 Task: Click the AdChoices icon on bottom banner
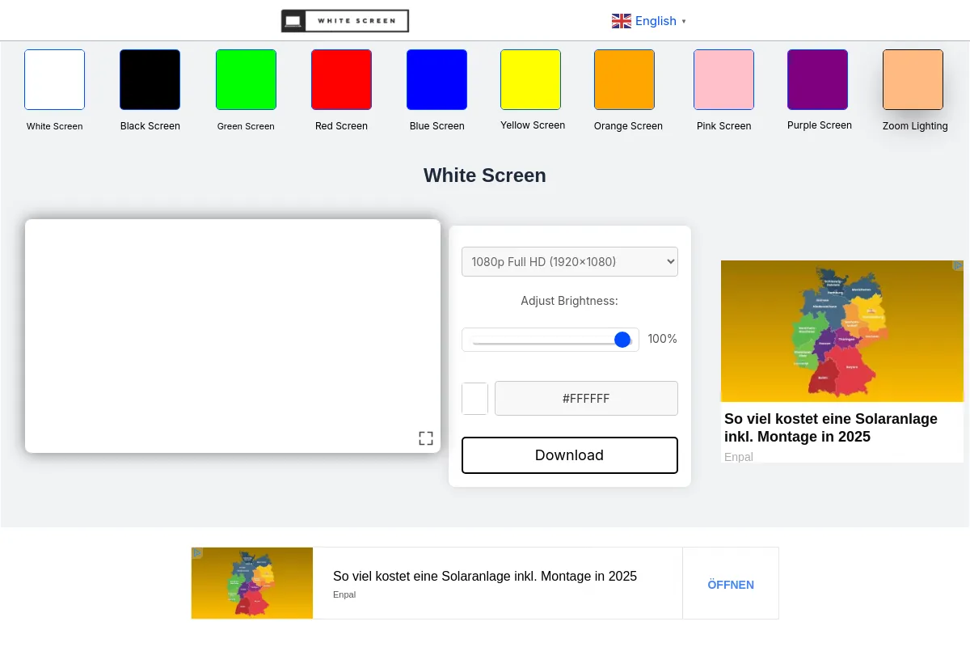(x=197, y=553)
